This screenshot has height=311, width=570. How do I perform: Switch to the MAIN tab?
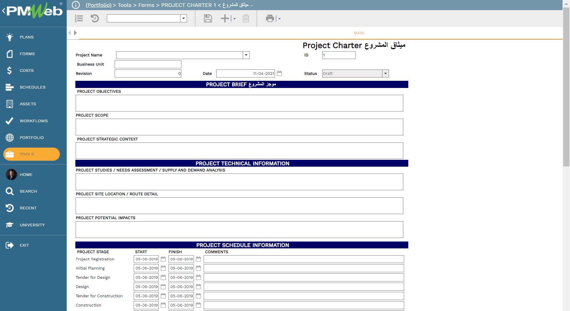coord(359,33)
